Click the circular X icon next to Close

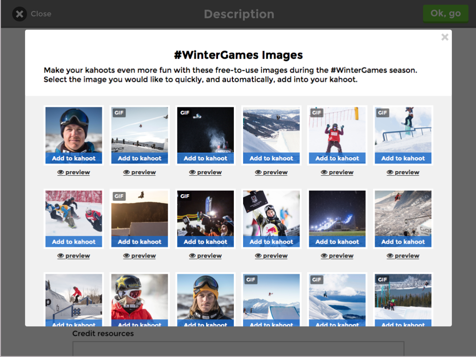pos(19,13)
